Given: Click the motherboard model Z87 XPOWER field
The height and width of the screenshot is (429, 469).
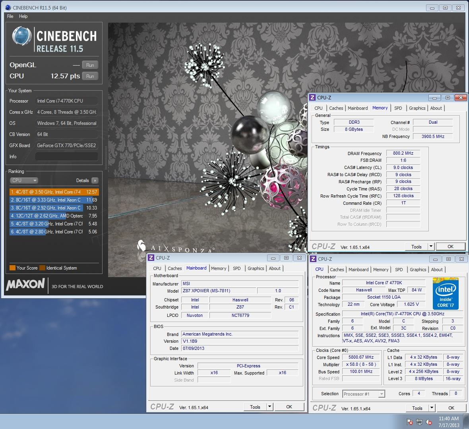Looking at the screenshot, I should 219,291.
